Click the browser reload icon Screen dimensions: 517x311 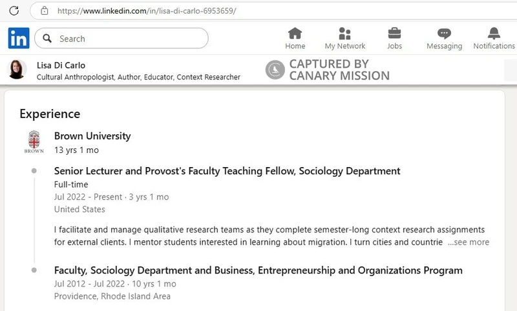[14, 11]
